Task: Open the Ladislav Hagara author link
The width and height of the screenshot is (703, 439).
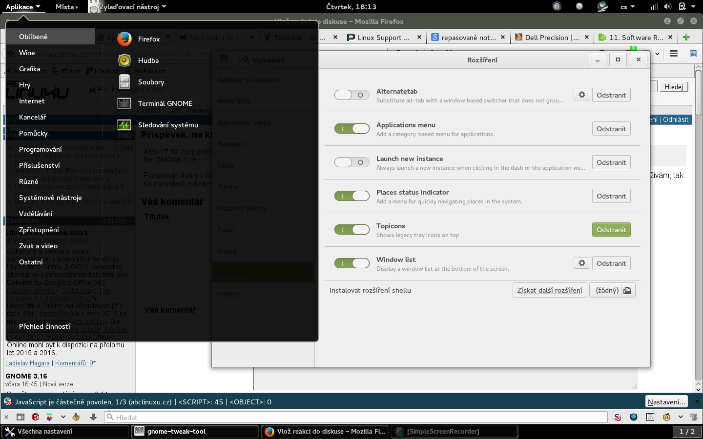Action: tap(27, 363)
